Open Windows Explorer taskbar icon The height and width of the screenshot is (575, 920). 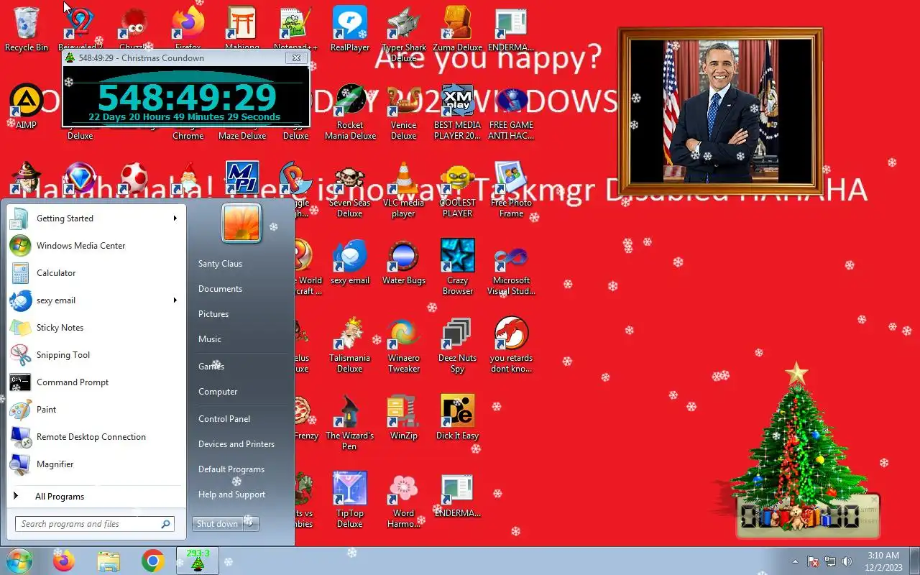point(109,561)
